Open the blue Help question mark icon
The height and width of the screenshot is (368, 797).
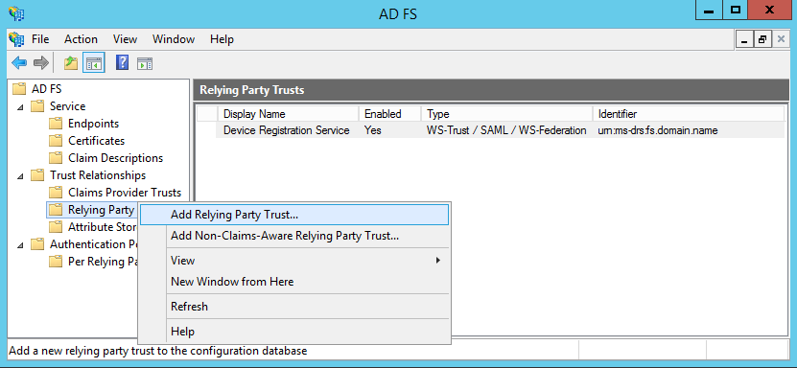point(122,63)
